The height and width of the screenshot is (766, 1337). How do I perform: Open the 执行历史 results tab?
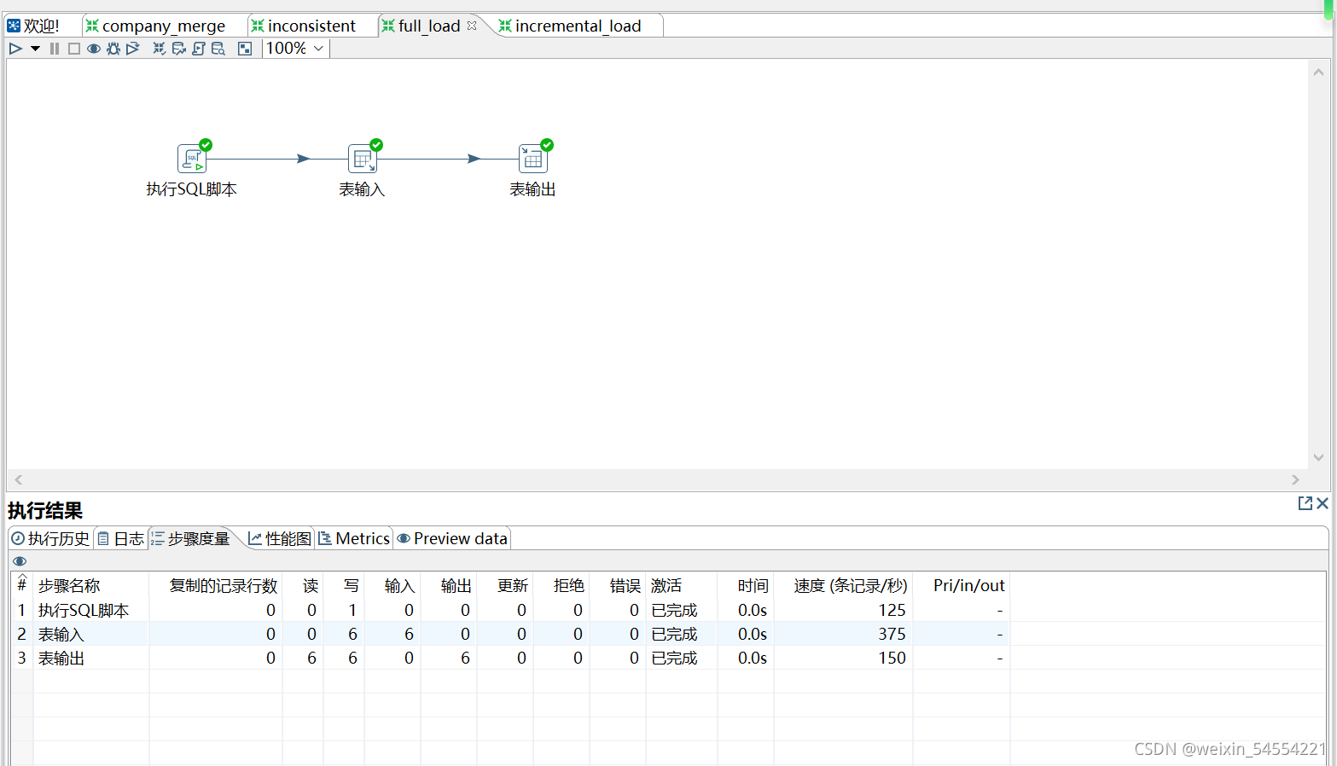[x=50, y=538]
